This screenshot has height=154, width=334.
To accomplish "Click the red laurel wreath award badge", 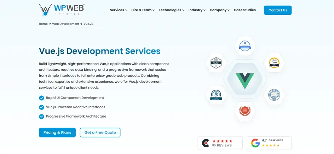I will coord(245,111).
